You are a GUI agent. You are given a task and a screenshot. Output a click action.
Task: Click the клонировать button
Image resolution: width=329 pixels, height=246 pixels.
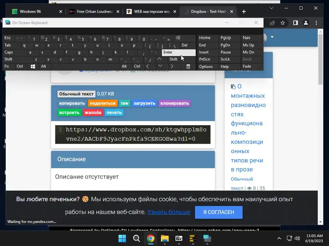tap(174, 103)
